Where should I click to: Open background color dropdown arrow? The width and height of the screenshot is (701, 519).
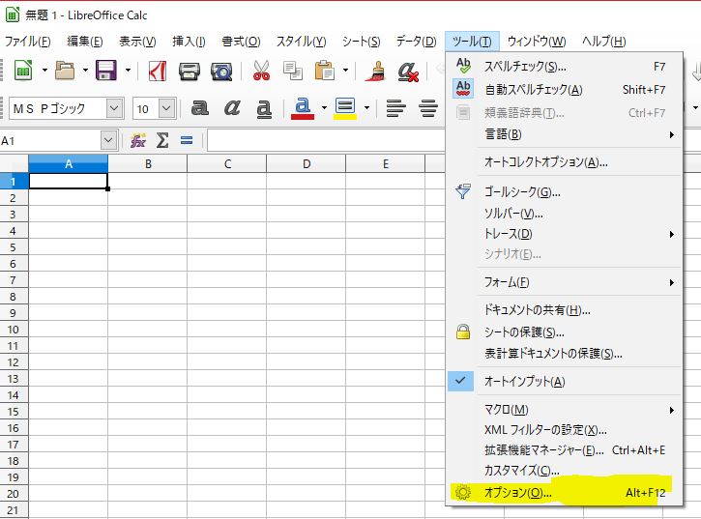(366, 108)
